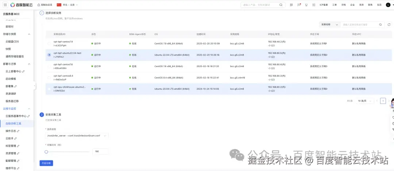Click the 采集时间 slider handle
394x171 pixels.
(x=46, y=152)
